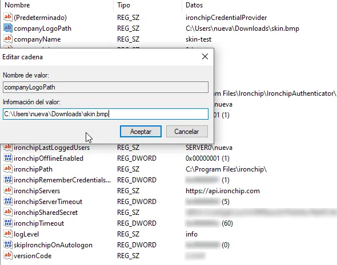Sort by the Nombre column header
This screenshot has height=265, width=337.
tap(17, 5)
